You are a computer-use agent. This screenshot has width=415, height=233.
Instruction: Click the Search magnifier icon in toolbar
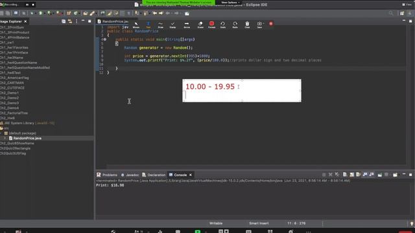pyautogui.click(x=391, y=13)
